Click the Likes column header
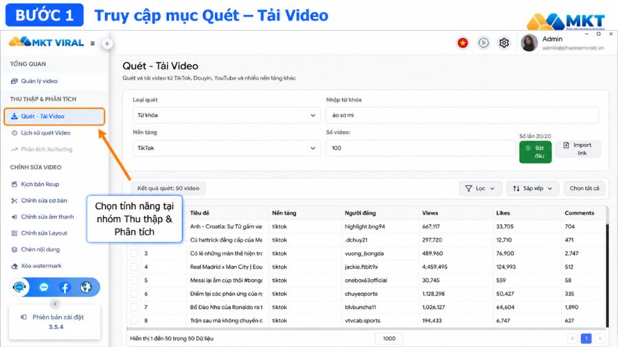The image size is (618, 347). click(x=503, y=213)
